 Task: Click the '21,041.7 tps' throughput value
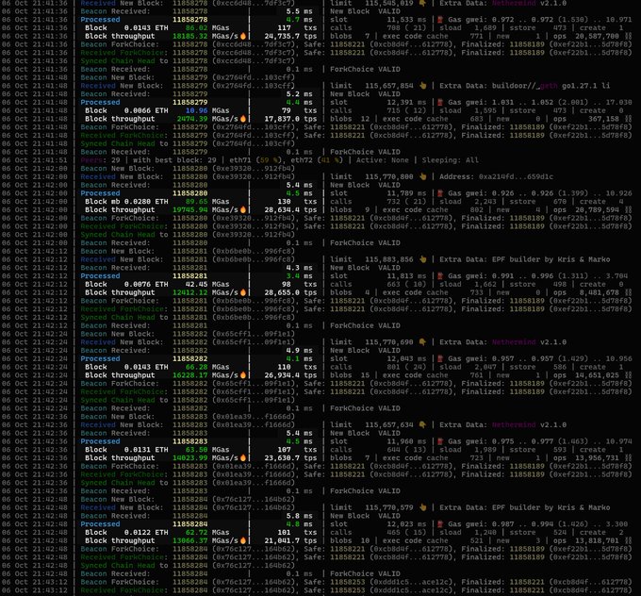pos(290,540)
